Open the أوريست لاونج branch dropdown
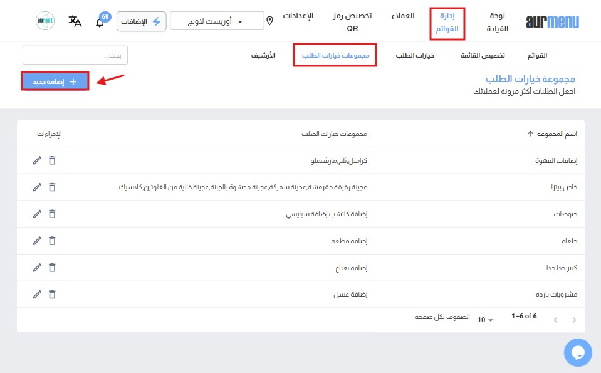Image resolution: width=601 pixels, height=373 pixels. [217, 21]
